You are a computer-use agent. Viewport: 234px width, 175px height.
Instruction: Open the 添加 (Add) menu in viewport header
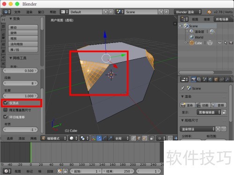tap(22, 138)
